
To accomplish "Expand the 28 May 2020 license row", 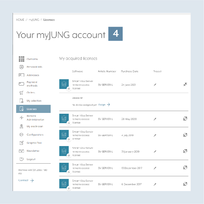I will coord(185,119).
